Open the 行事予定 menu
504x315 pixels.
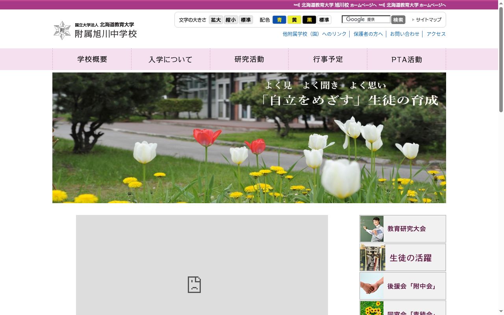[328, 59]
